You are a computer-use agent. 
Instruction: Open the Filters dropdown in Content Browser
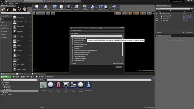click(43, 80)
